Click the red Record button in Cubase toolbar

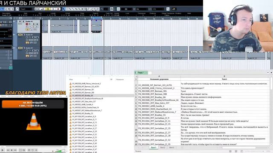tap(58, 9)
